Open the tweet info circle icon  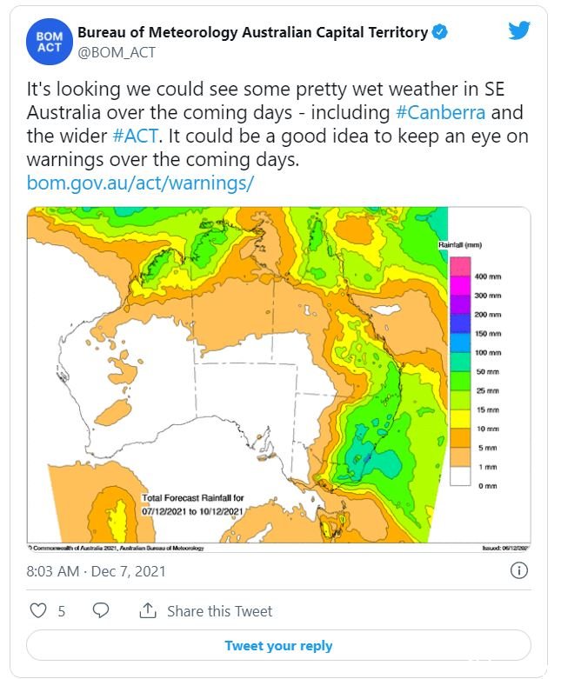(x=519, y=570)
